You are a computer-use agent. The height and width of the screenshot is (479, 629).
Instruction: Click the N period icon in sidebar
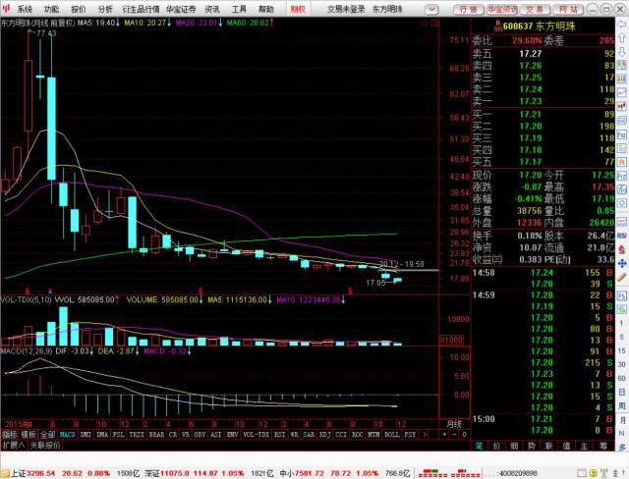coord(622,433)
